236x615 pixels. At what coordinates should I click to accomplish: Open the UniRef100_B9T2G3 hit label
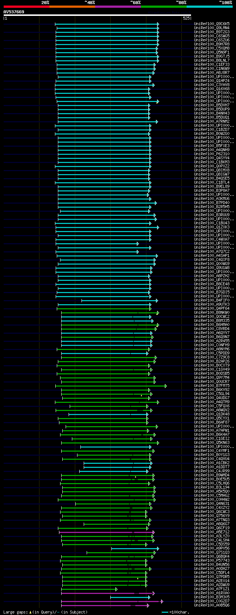[212, 32]
